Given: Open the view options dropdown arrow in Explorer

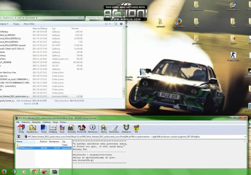Looking at the screenshot, I should [110, 24].
